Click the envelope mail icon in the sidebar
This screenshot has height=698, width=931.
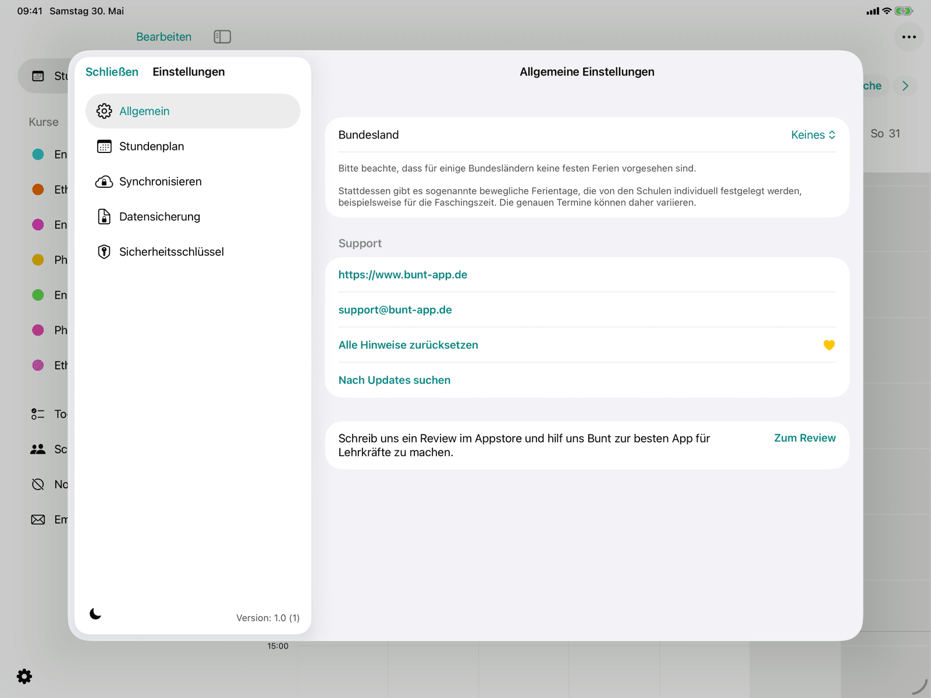pos(38,519)
